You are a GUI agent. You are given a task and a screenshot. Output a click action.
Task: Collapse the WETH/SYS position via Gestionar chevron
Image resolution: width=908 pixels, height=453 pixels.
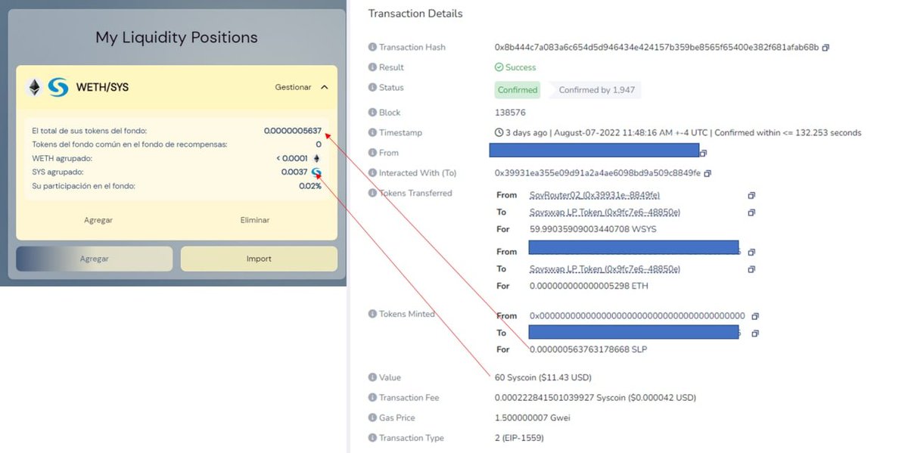(x=325, y=88)
